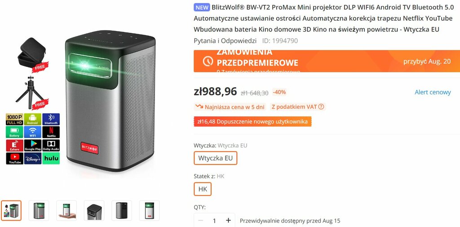
Task: Click the clock icon on preorder banner
Action: coord(208,61)
